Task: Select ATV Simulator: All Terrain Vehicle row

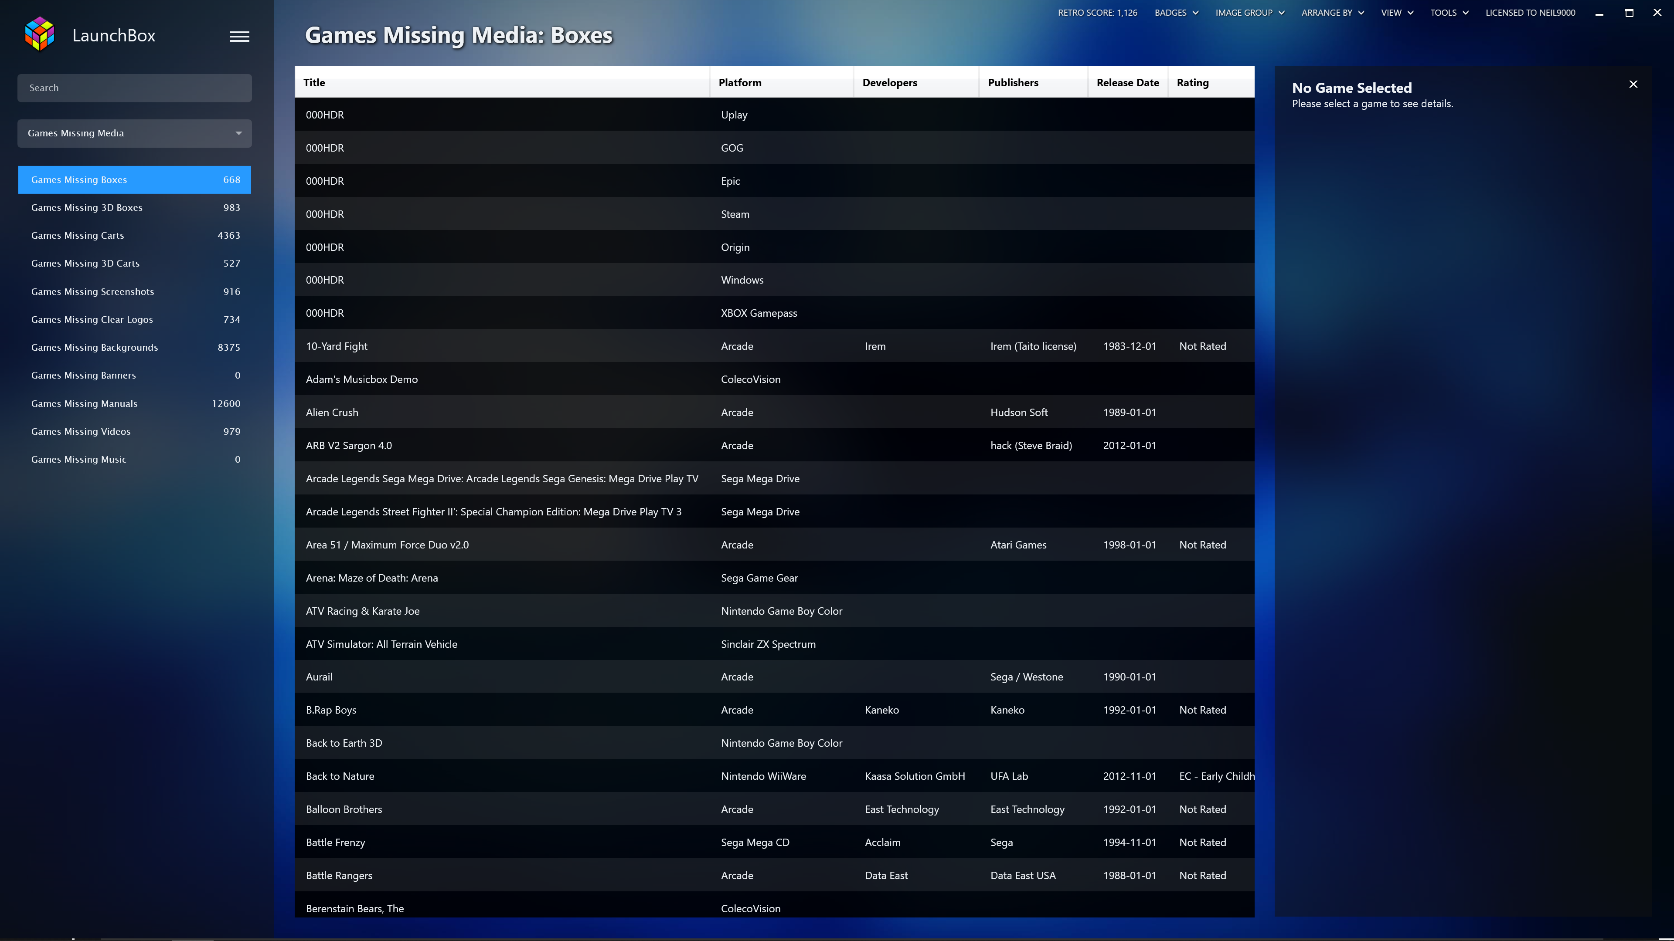Action: coord(774,644)
